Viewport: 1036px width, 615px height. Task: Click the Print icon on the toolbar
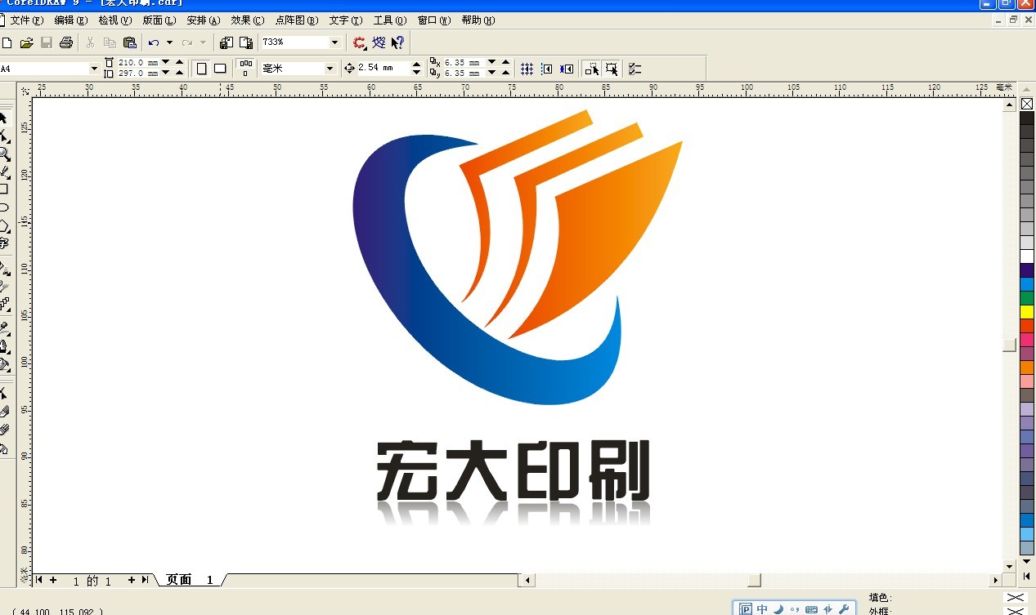click(x=65, y=42)
